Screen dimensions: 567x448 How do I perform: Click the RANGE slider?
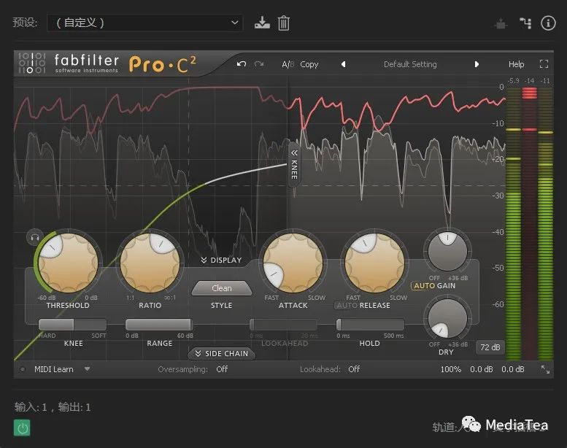pos(159,325)
